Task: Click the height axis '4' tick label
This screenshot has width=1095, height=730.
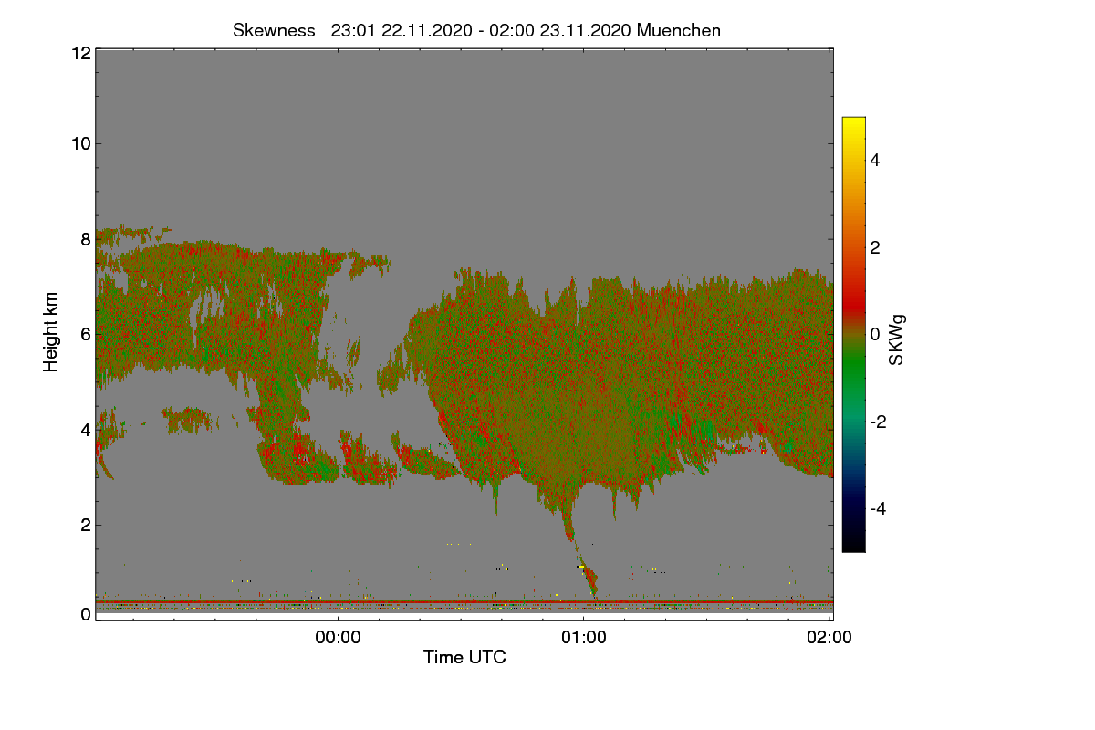Action: (86, 429)
